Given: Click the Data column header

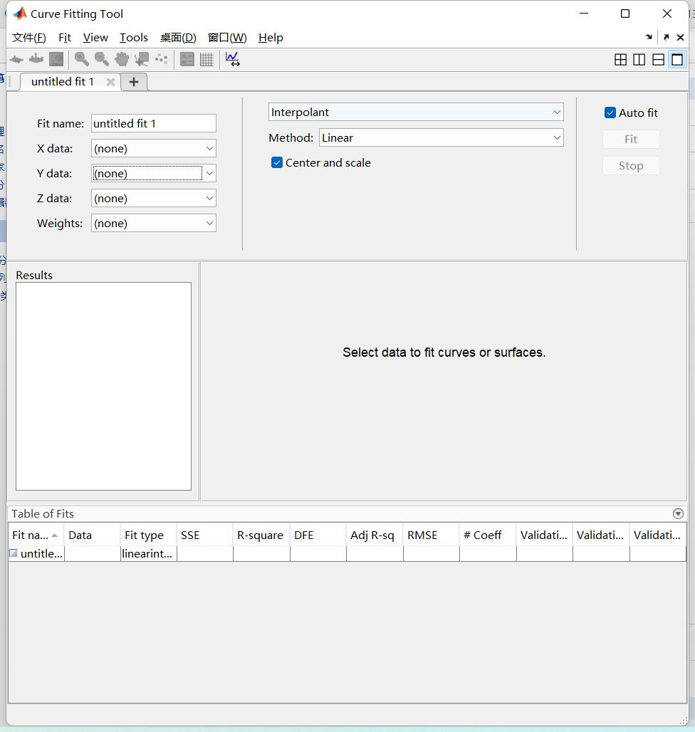Looking at the screenshot, I should coord(92,535).
